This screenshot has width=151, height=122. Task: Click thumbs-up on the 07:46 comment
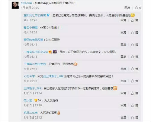(x=132, y=69)
